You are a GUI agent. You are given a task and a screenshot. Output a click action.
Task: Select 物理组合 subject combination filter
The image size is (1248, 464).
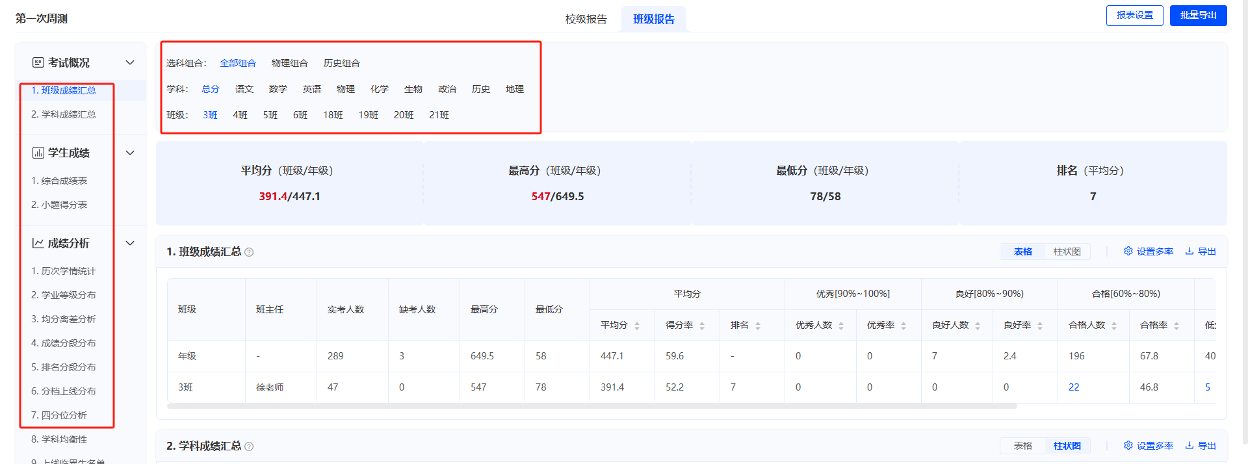[290, 63]
